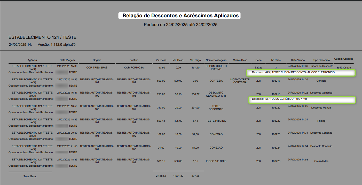
Task: Click the discount value '0,09'
Action: (178, 68)
